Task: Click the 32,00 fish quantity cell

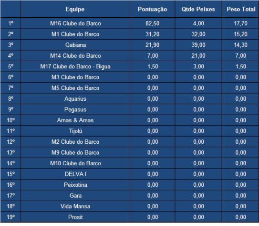Action: pyautogui.click(x=198, y=34)
